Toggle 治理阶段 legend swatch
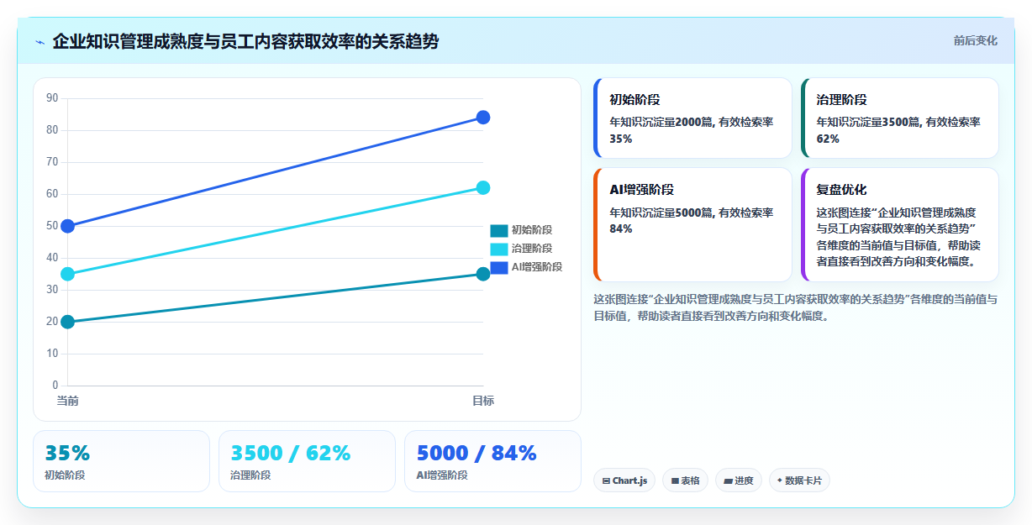The width and height of the screenshot is (1032, 525). [499, 249]
